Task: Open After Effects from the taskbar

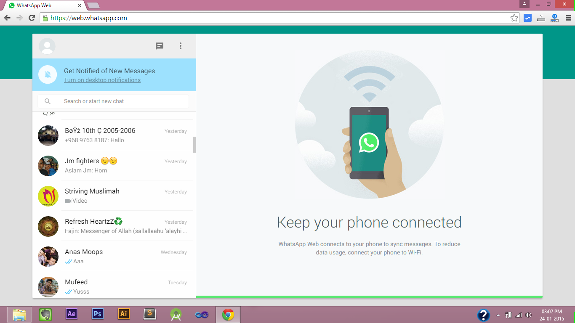Action: pos(71,314)
